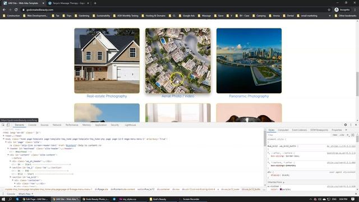Viewport: 359px width, 202px height.
Task: Switch to the DevTools Console tab
Action: coord(33,125)
